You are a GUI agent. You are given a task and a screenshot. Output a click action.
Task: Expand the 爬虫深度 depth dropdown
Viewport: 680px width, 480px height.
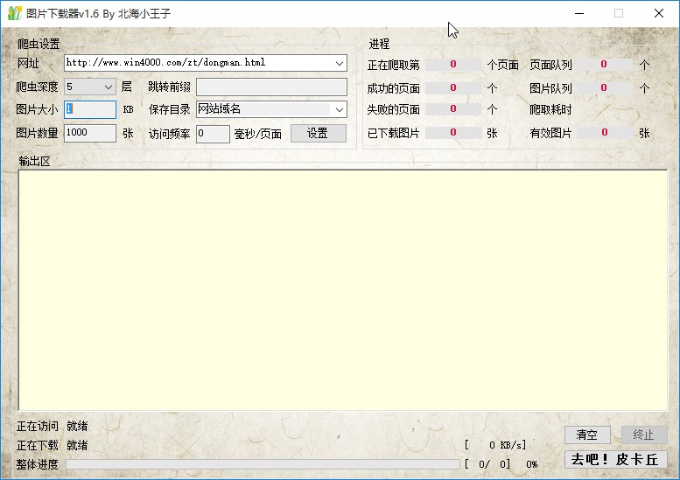click(x=108, y=87)
